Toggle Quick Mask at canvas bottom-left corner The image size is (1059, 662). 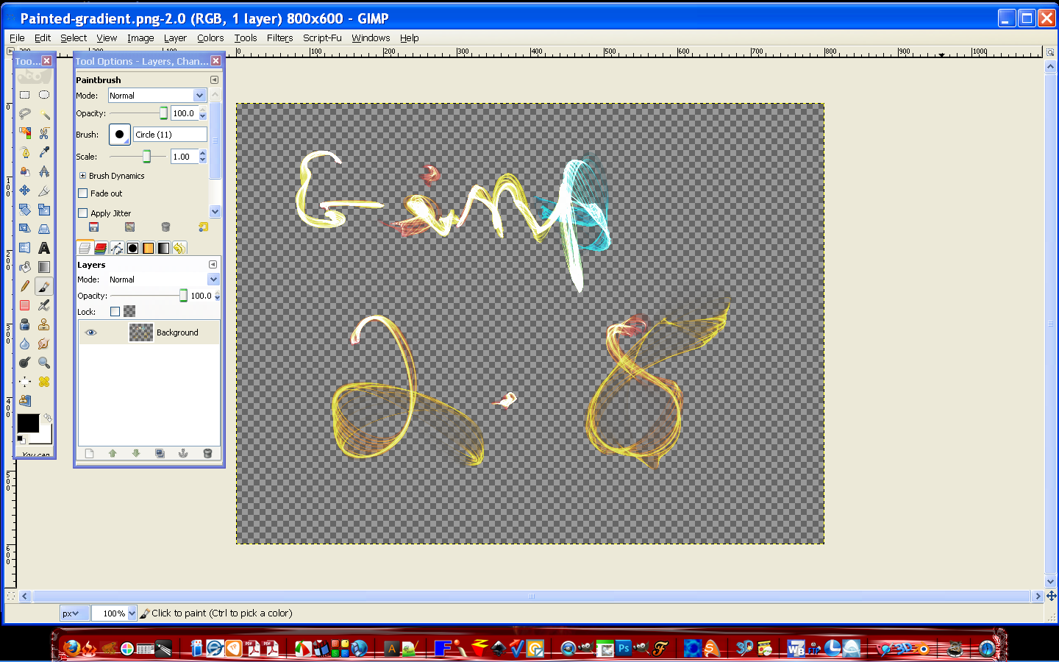point(10,597)
